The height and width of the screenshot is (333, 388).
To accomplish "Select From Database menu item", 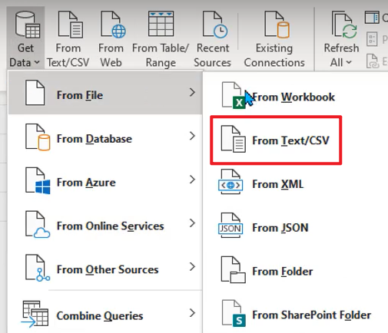I will pyautogui.click(x=105, y=137).
